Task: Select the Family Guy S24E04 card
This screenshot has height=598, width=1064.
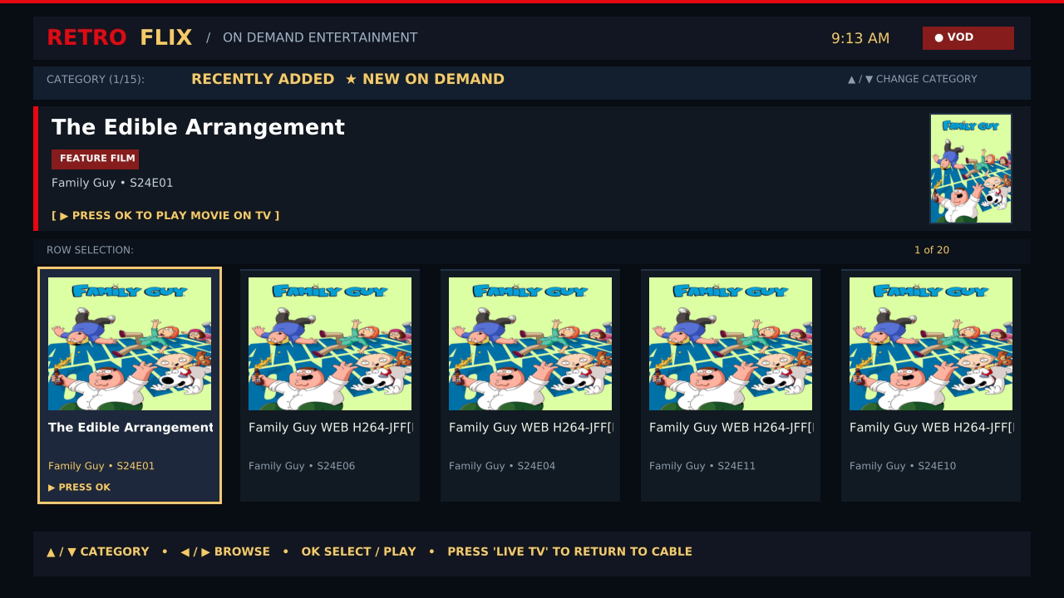Action: point(530,385)
